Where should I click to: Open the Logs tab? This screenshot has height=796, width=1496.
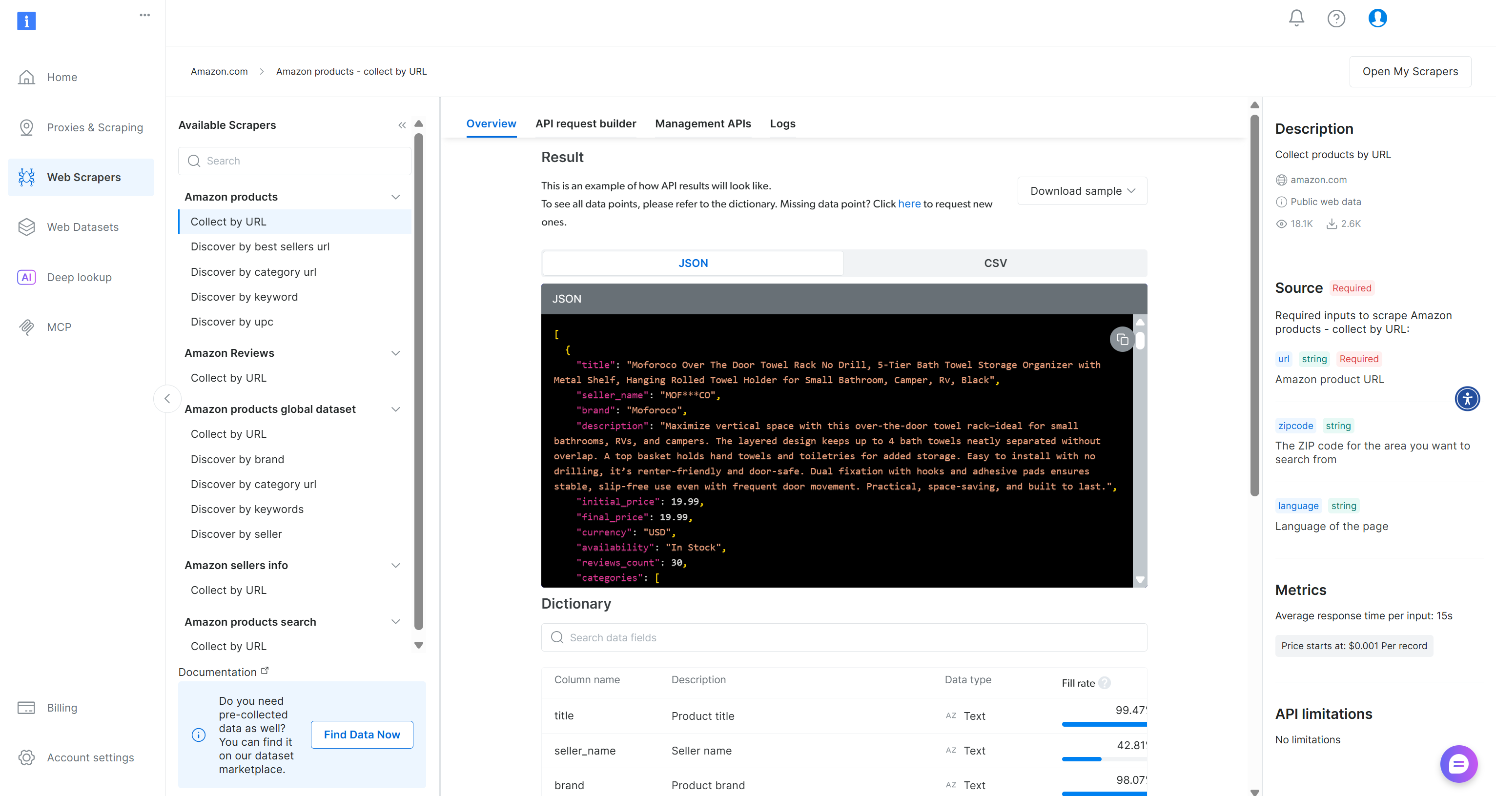coord(782,123)
